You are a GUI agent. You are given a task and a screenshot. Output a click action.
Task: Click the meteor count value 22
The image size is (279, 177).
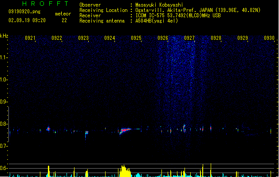coord(64,20)
